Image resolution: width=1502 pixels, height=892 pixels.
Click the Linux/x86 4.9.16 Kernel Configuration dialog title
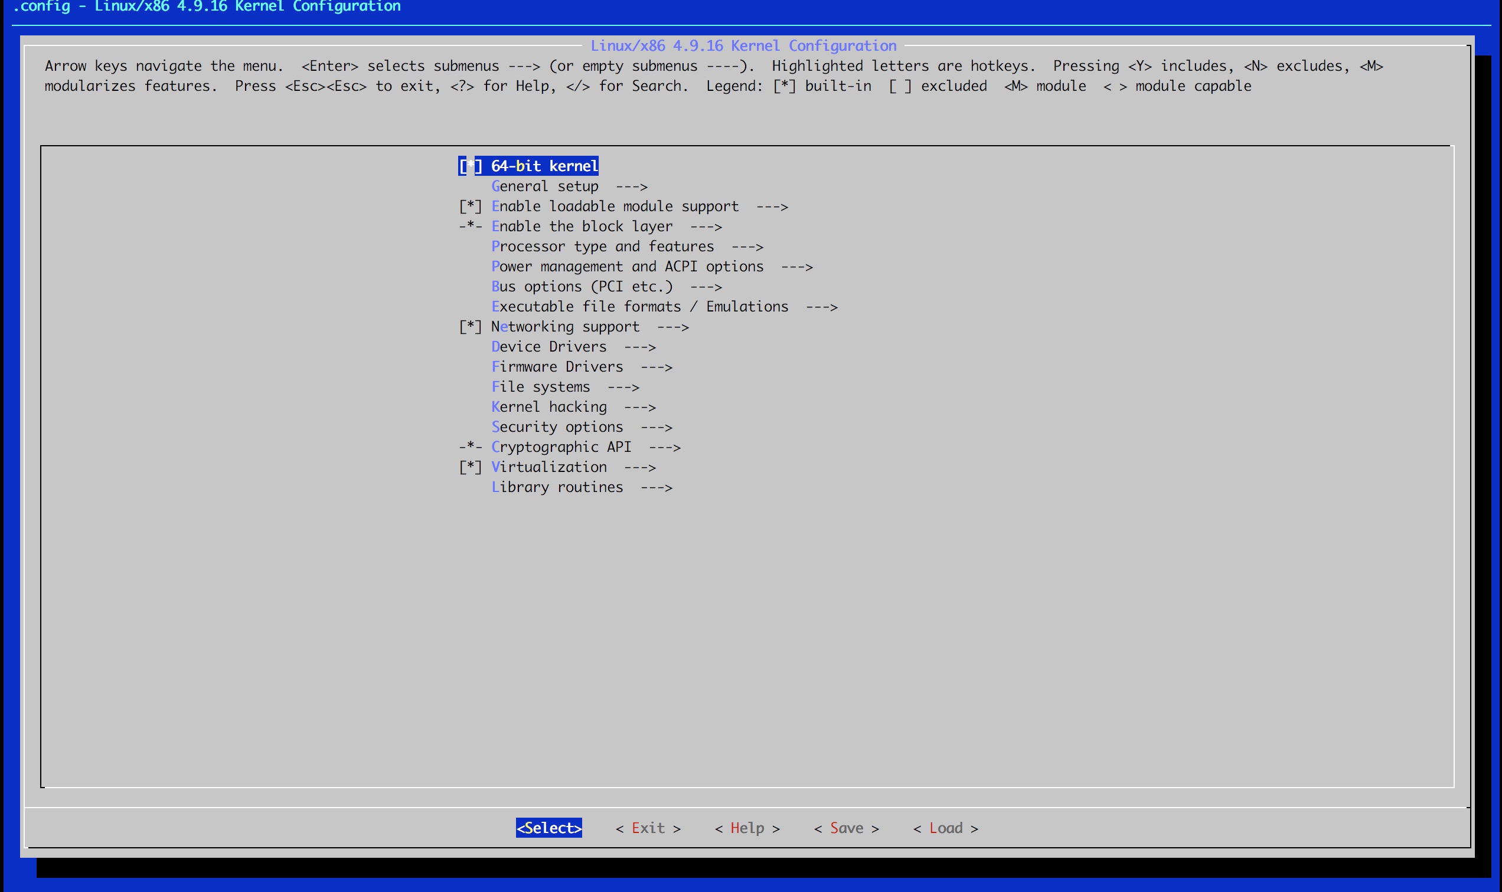(x=743, y=45)
